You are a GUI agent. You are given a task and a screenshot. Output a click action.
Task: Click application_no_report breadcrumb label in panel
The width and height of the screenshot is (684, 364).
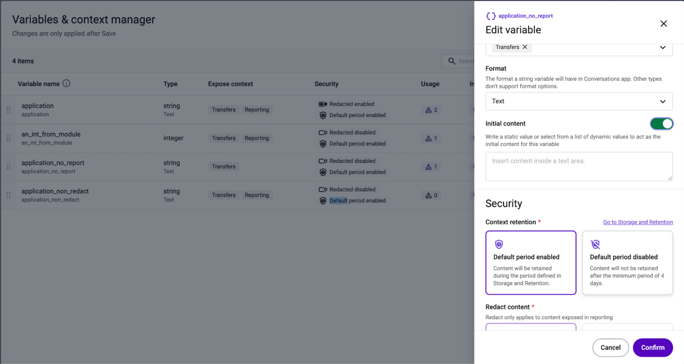click(525, 16)
